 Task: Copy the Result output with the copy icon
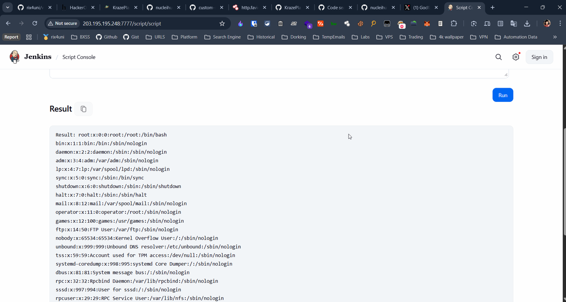(x=83, y=109)
